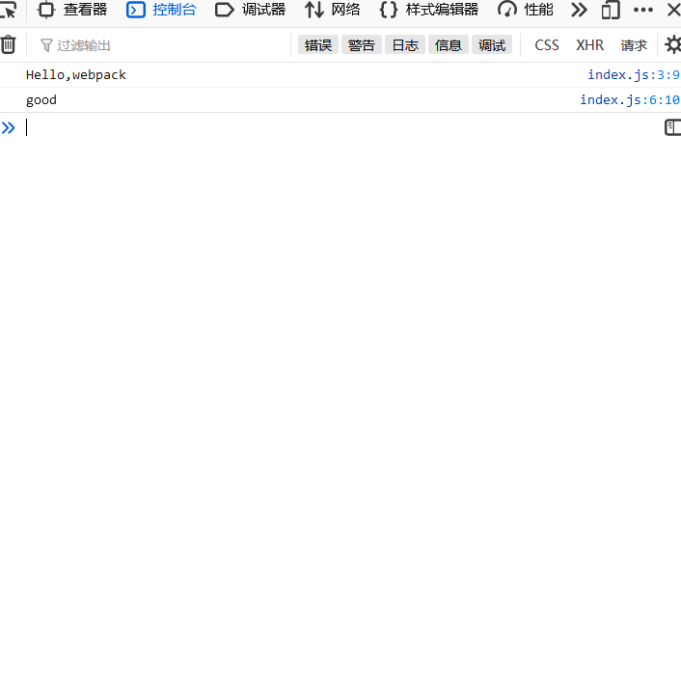Toggle the CSS filter
The width and height of the screenshot is (681, 682).
tap(547, 44)
